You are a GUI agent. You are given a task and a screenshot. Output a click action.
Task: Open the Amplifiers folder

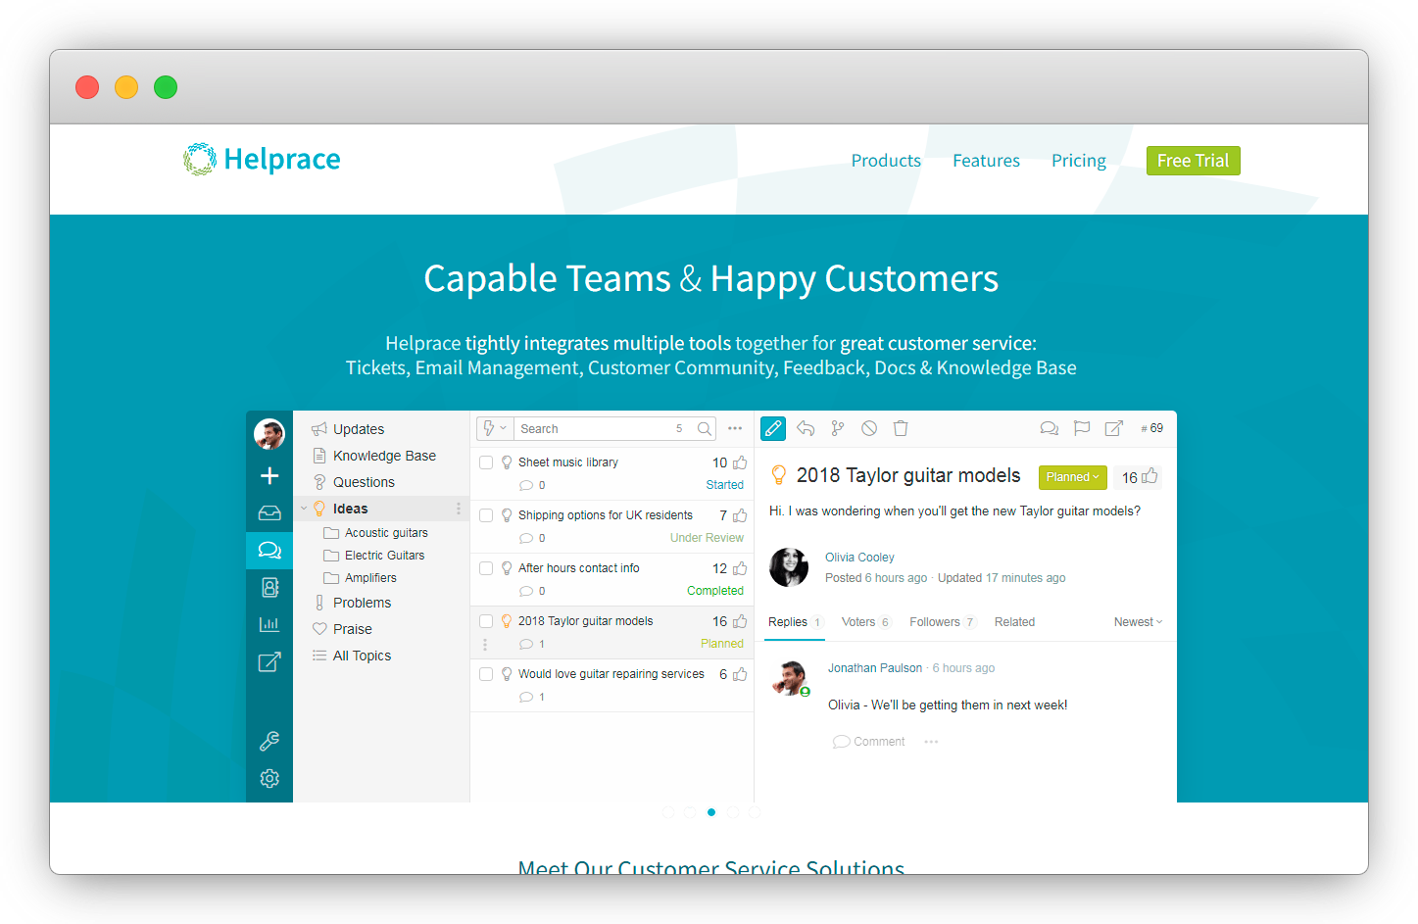(x=370, y=578)
